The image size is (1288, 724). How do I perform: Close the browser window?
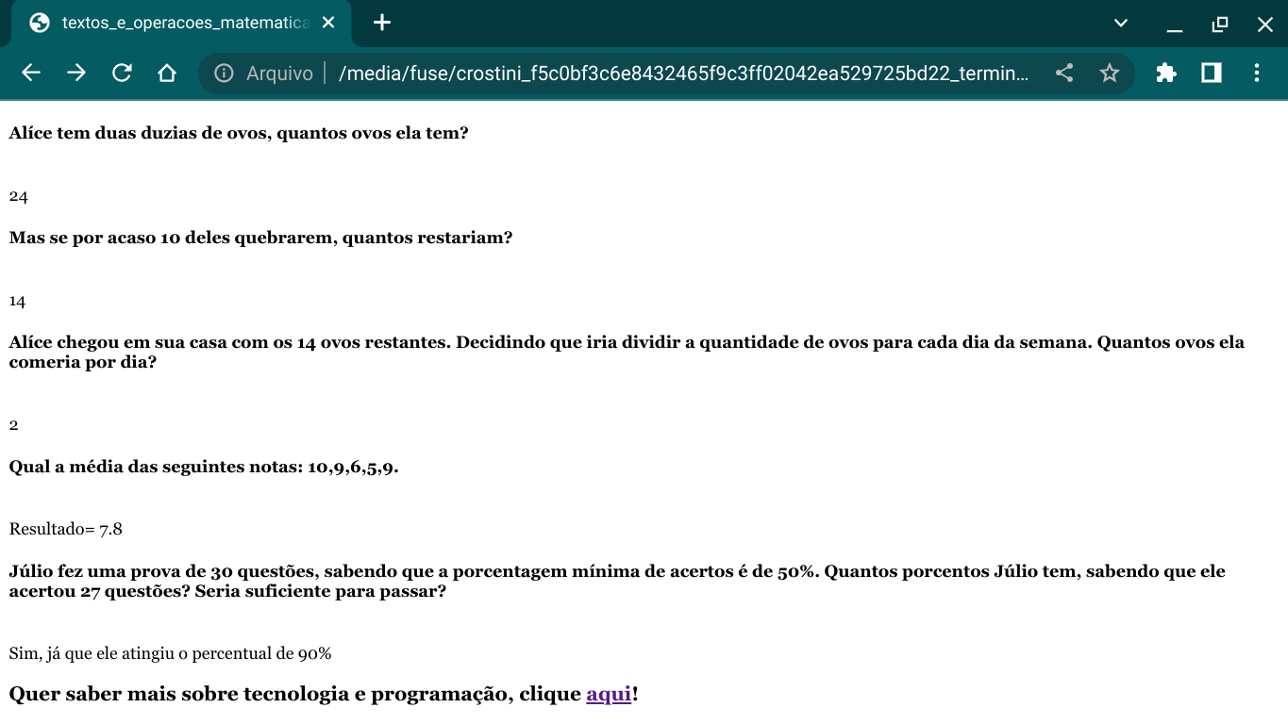[x=1265, y=24]
